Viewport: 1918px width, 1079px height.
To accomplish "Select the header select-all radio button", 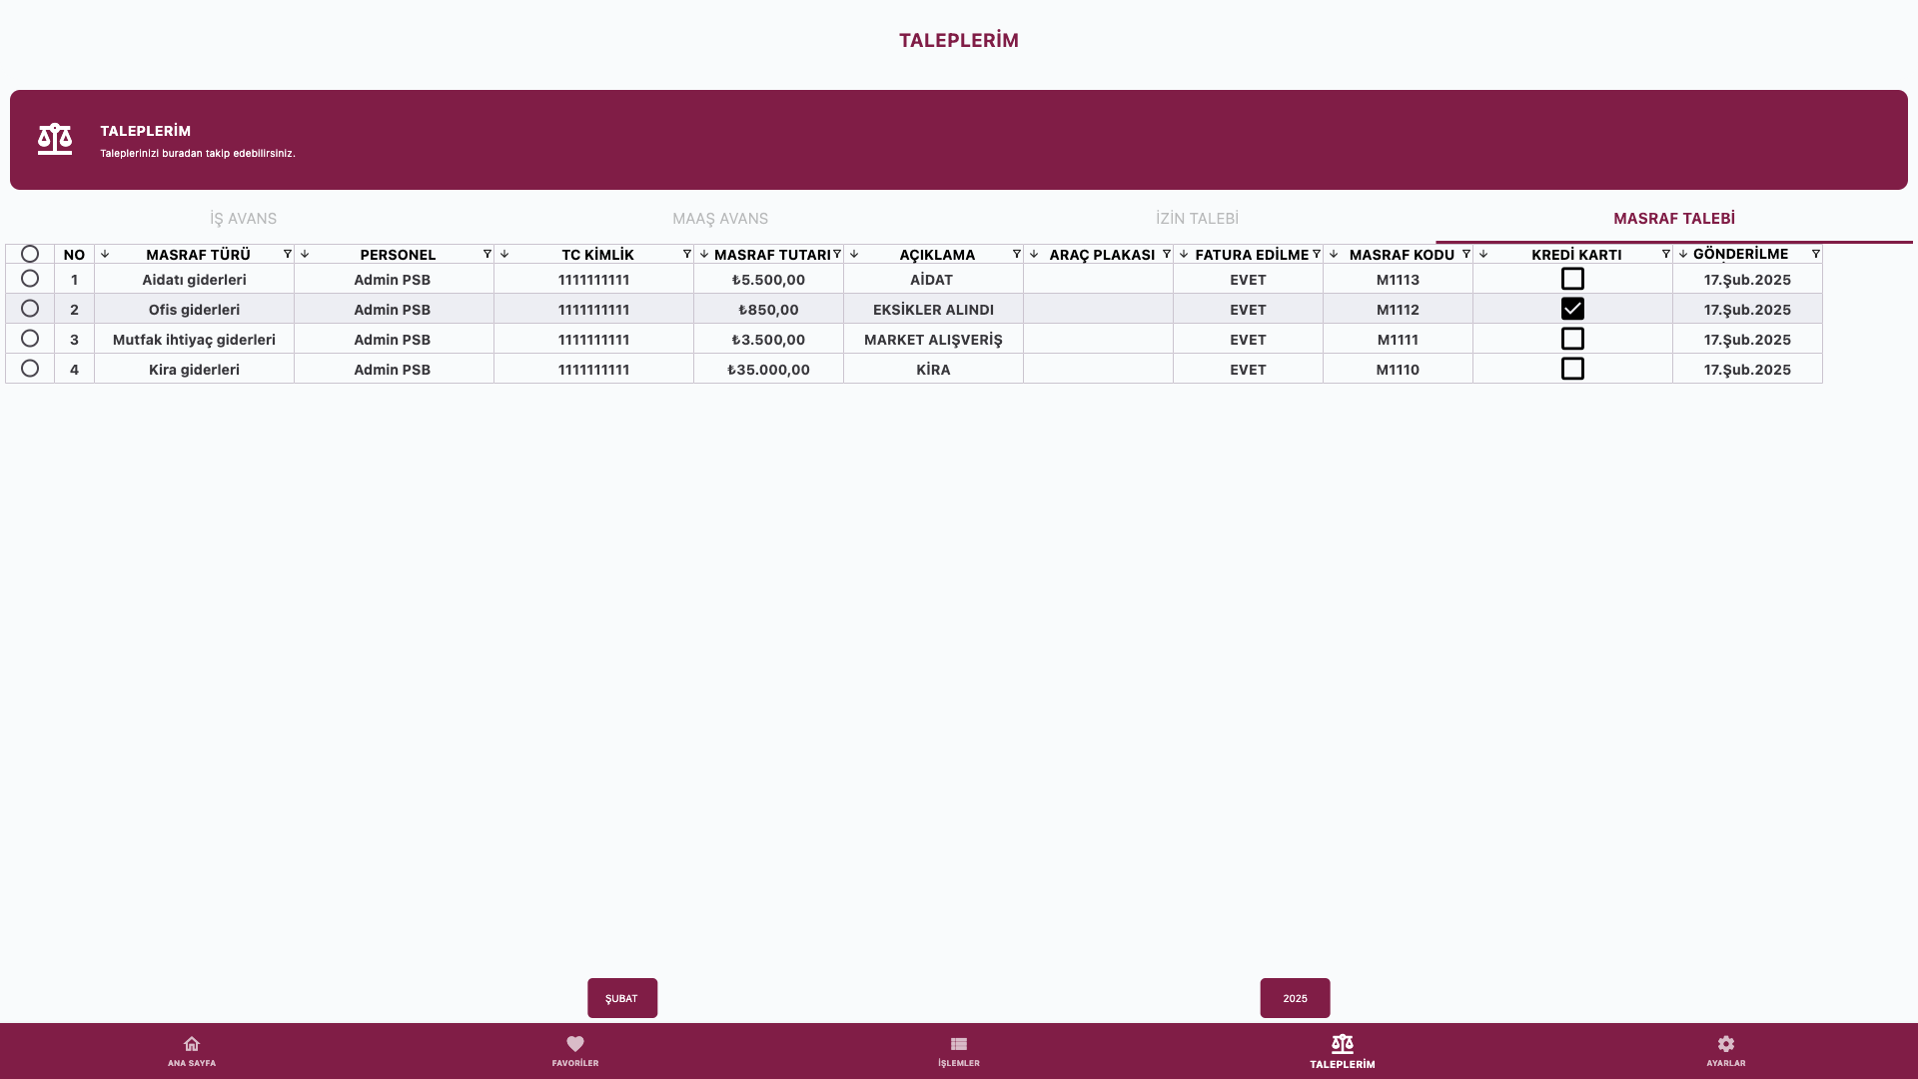I will tap(30, 254).
